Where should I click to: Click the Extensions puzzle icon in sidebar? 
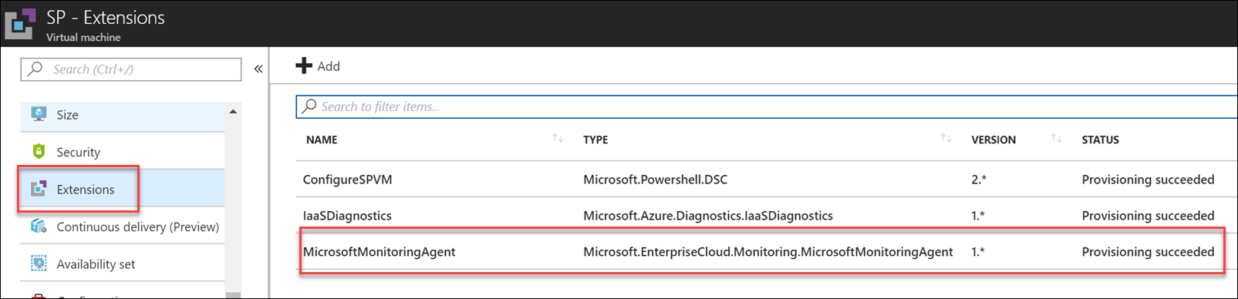[39, 189]
